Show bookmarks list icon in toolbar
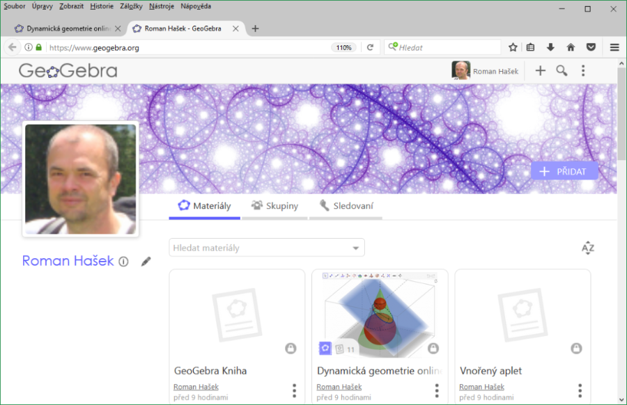Viewport: 627px width, 405px height. tap(530, 47)
